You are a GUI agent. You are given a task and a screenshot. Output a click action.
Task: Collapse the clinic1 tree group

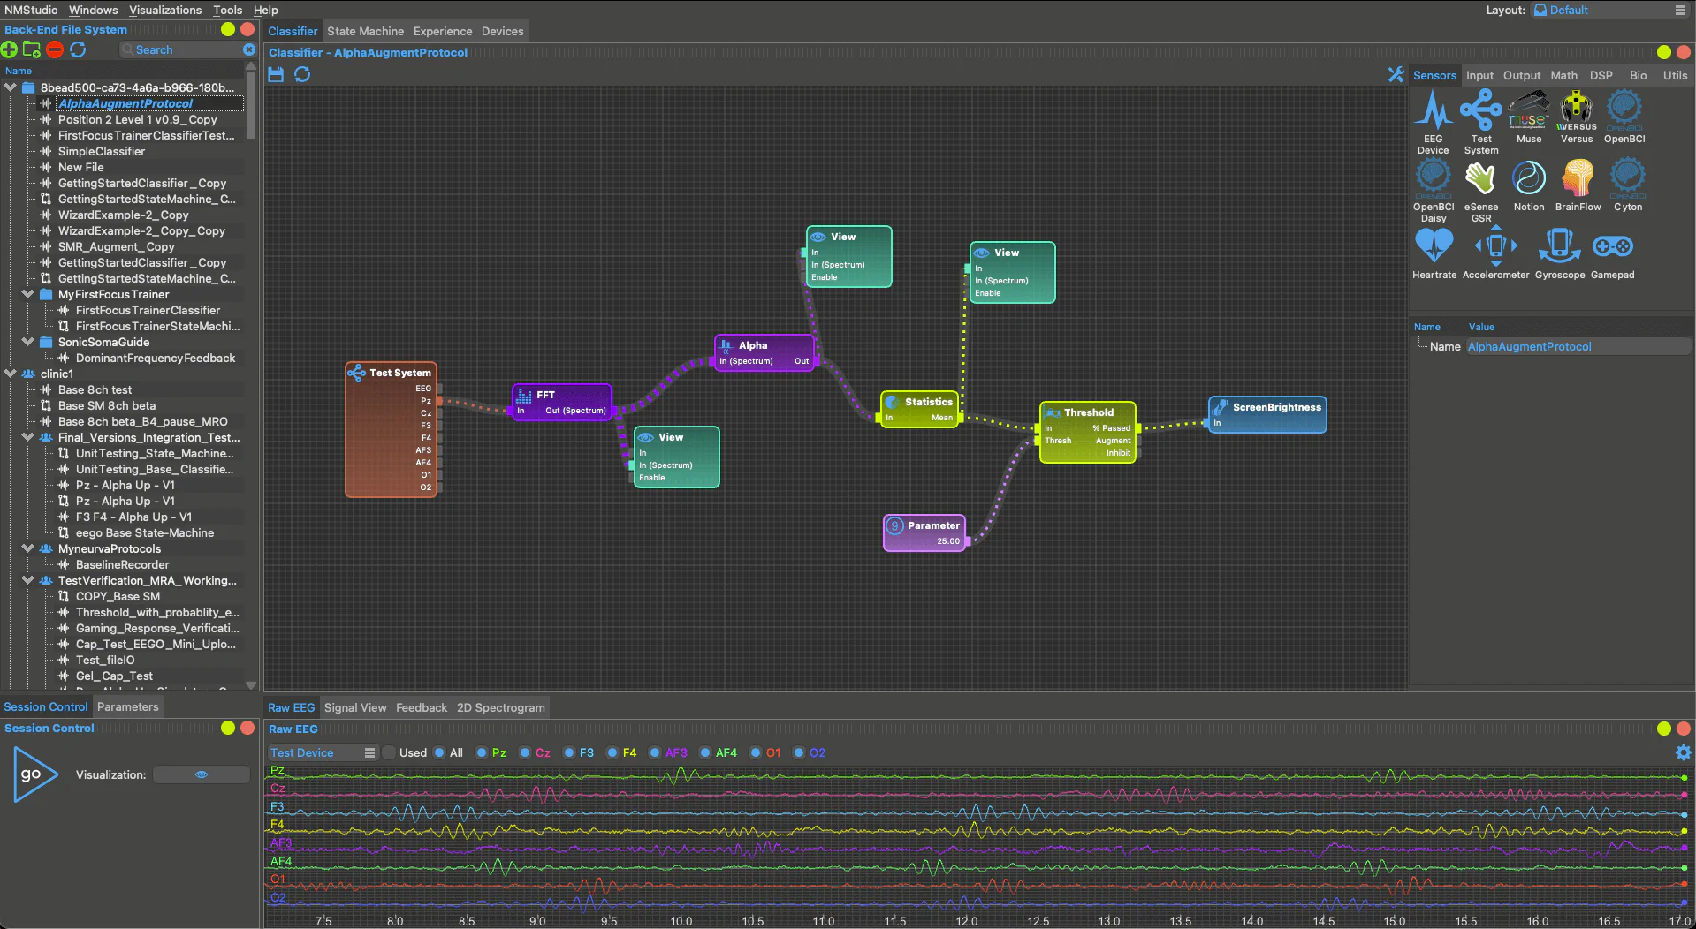11,374
